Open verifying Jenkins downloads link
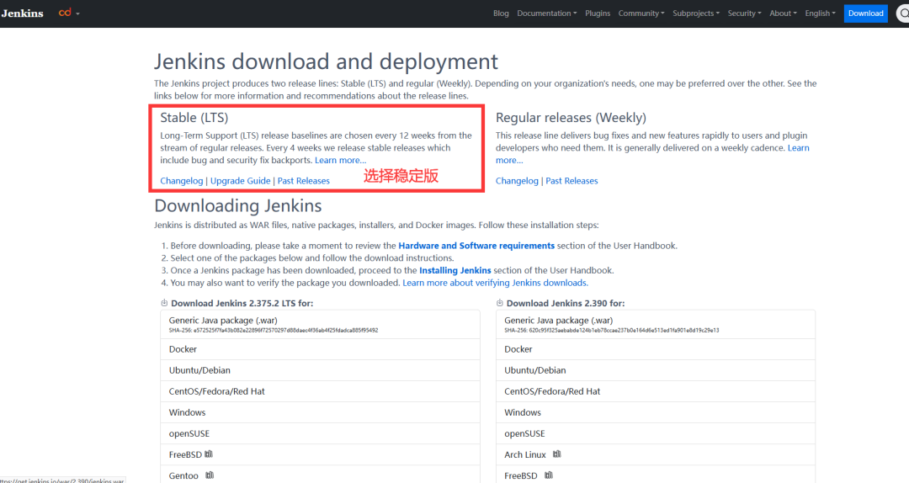 point(495,283)
